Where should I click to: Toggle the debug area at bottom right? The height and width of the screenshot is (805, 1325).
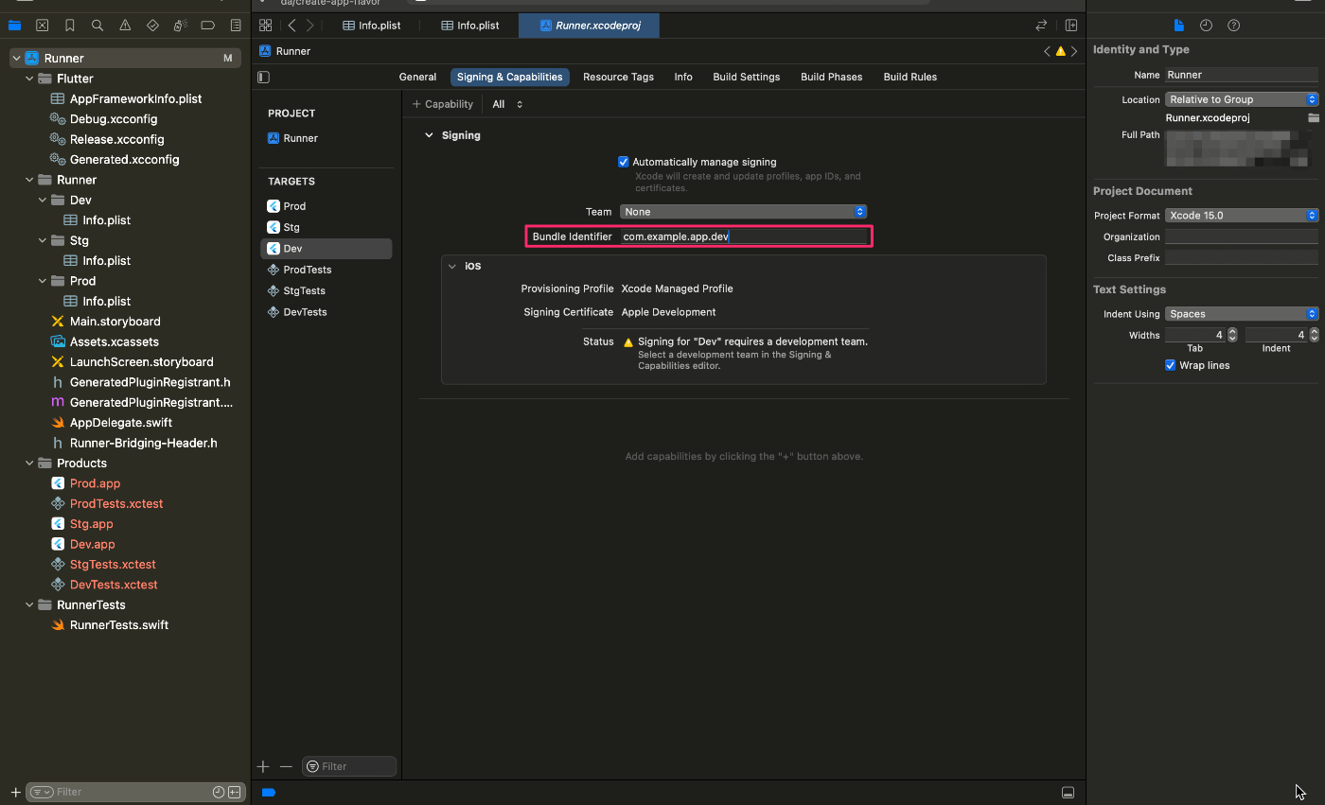pos(1068,792)
